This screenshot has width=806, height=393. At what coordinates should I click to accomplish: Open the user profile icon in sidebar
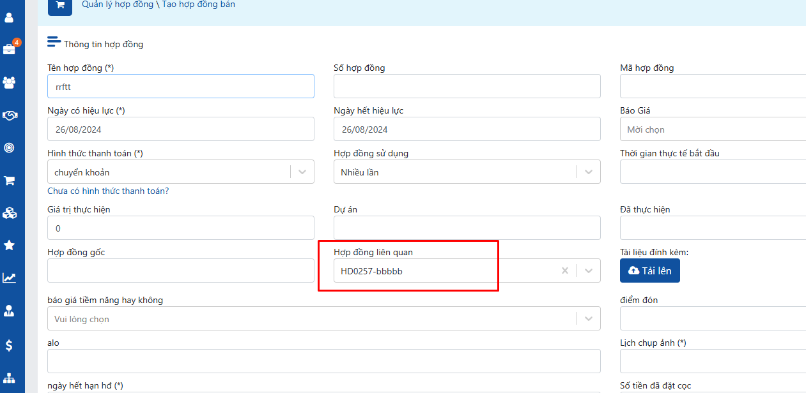pos(10,17)
